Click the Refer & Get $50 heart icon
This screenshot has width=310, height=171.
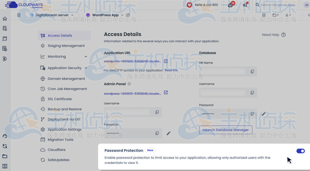point(189,5)
